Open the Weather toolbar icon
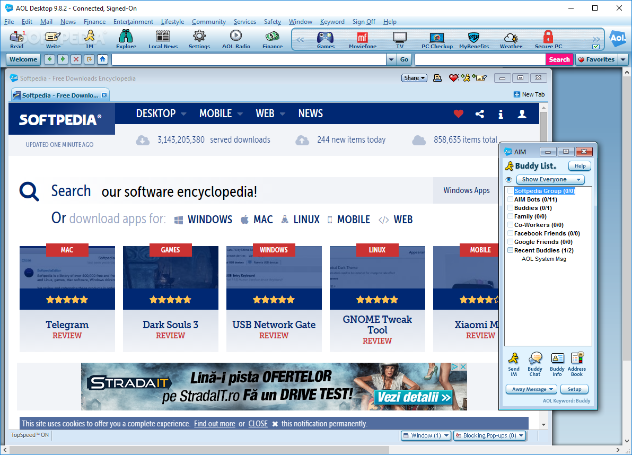Screen dimensions: 632x455 pyautogui.click(x=510, y=39)
